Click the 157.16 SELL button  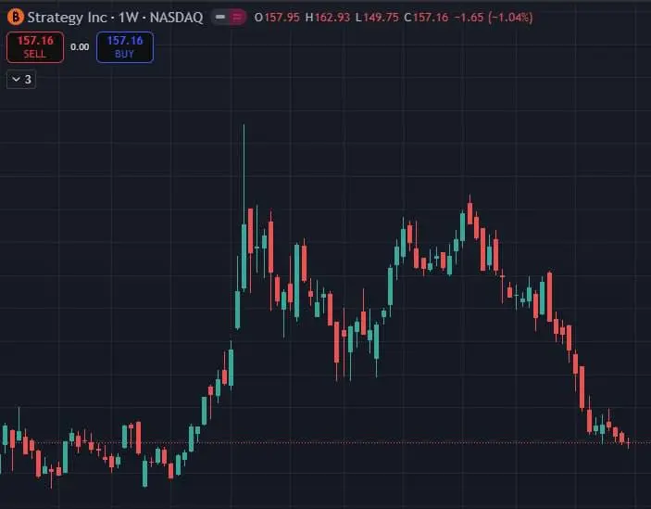click(x=35, y=47)
